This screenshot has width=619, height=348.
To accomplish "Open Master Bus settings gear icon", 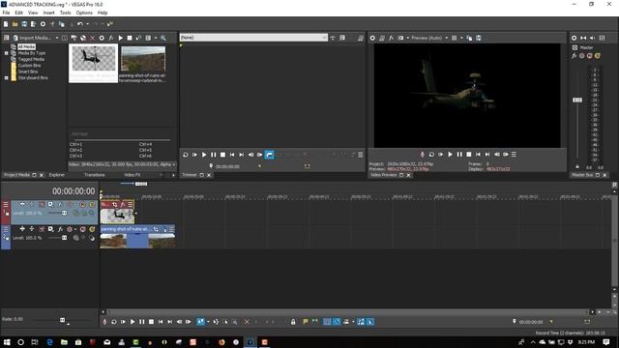I will [574, 38].
